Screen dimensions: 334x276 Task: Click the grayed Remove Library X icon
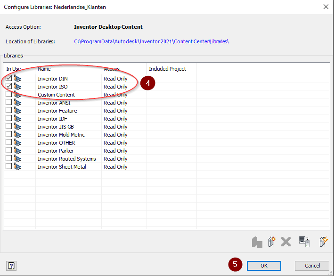(x=286, y=242)
